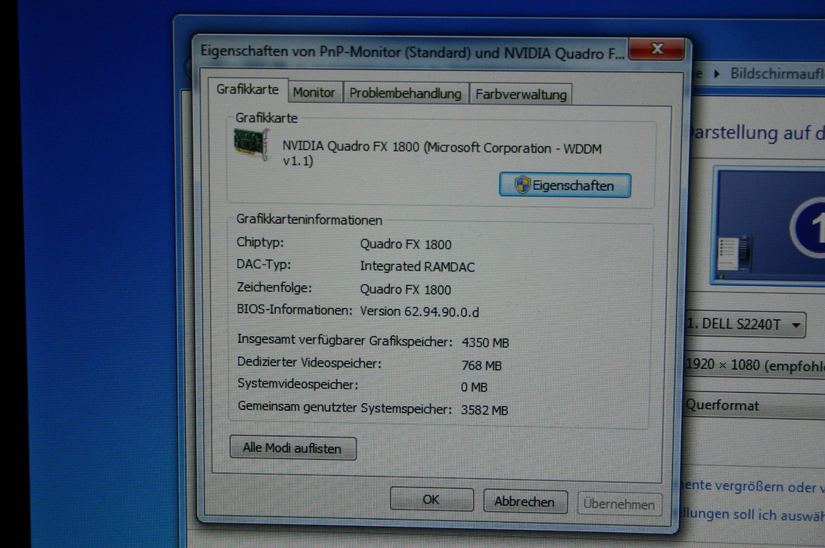
Task: Click the 0 MB Systemvideospeicher value
Action: click(x=474, y=387)
